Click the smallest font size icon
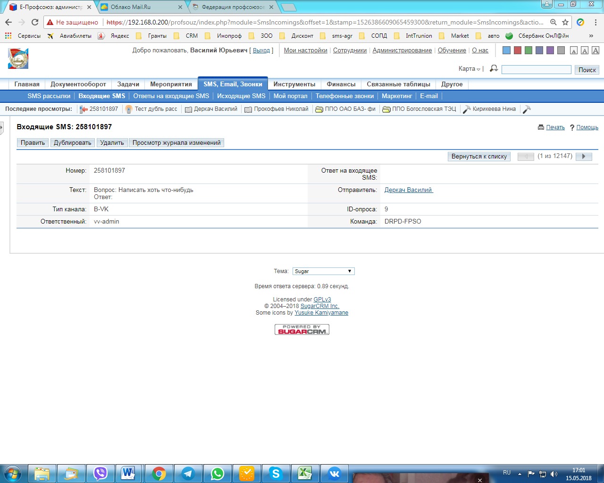 point(574,50)
